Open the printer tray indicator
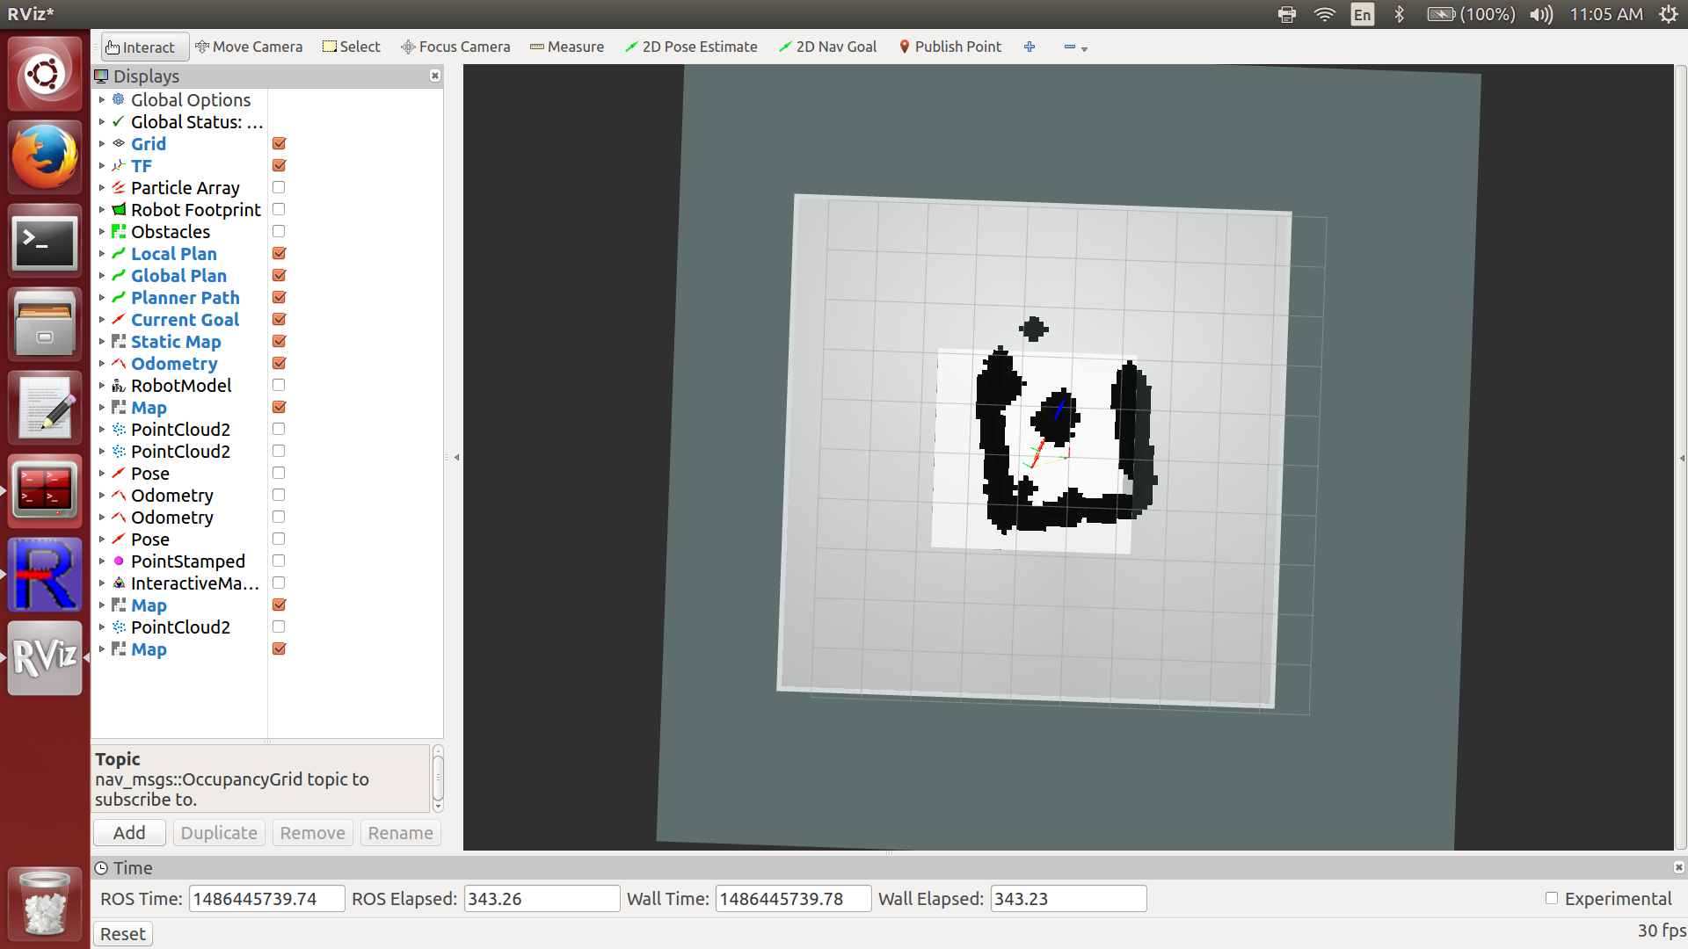Image resolution: width=1688 pixels, height=949 pixels. pos(1287,14)
